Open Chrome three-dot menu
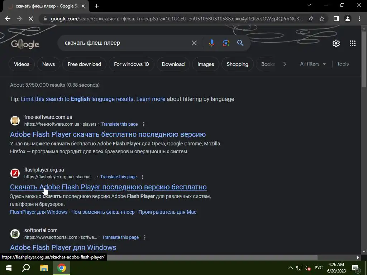This screenshot has width=367, height=275. 359,19
